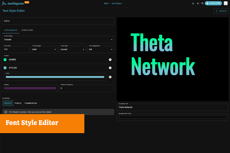230x153 pixels.
Task: Select the COMMERCIAL license option
Action: coord(31,103)
